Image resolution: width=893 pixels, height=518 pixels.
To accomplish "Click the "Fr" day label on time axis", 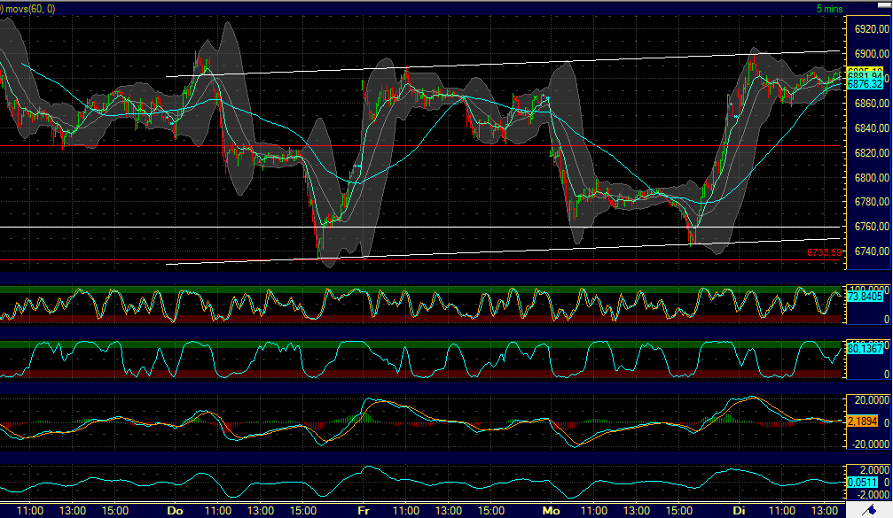I will click(x=364, y=511).
